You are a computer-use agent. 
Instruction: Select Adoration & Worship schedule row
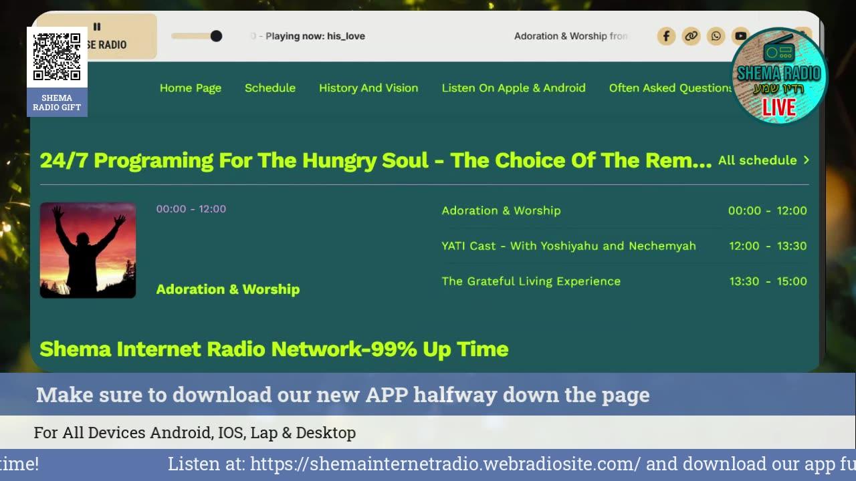tap(624, 210)
